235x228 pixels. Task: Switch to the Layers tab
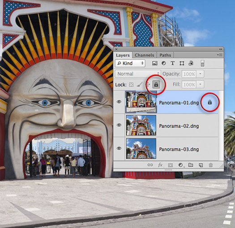123,55
